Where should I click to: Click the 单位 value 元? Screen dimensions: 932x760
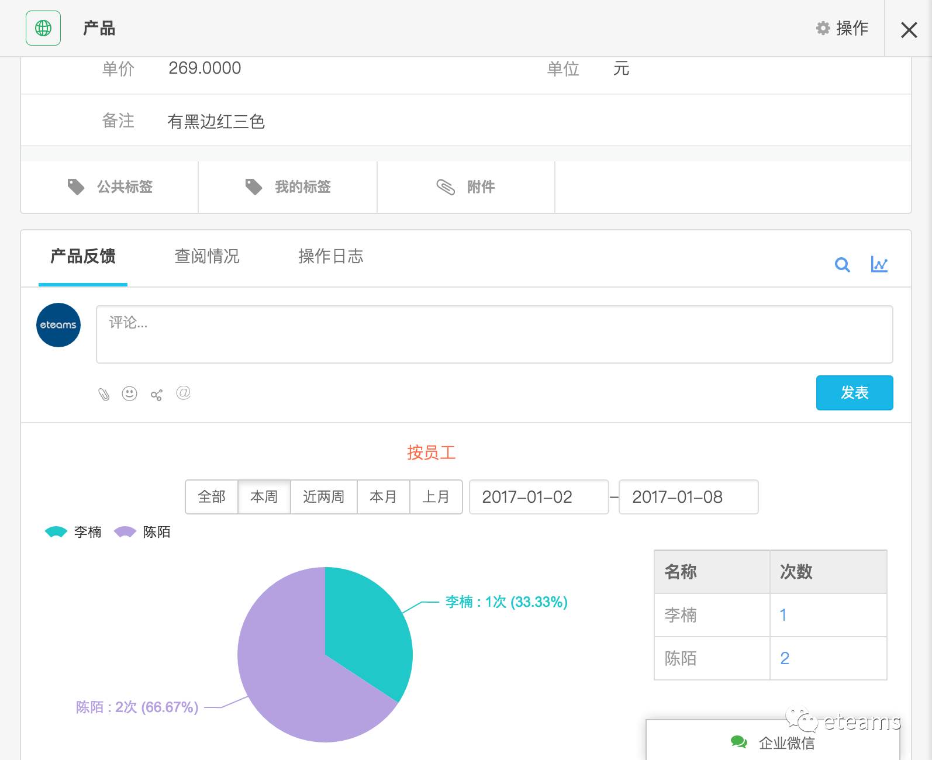[621, 68]
